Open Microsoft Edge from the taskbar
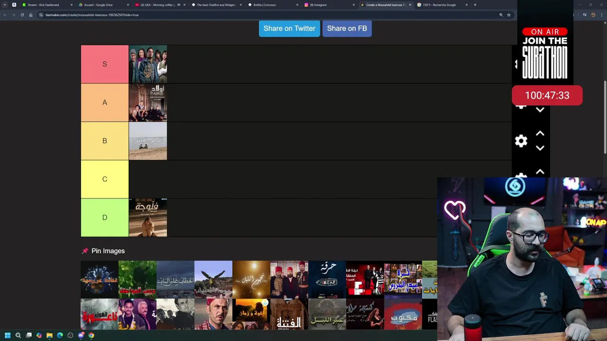 60,335
